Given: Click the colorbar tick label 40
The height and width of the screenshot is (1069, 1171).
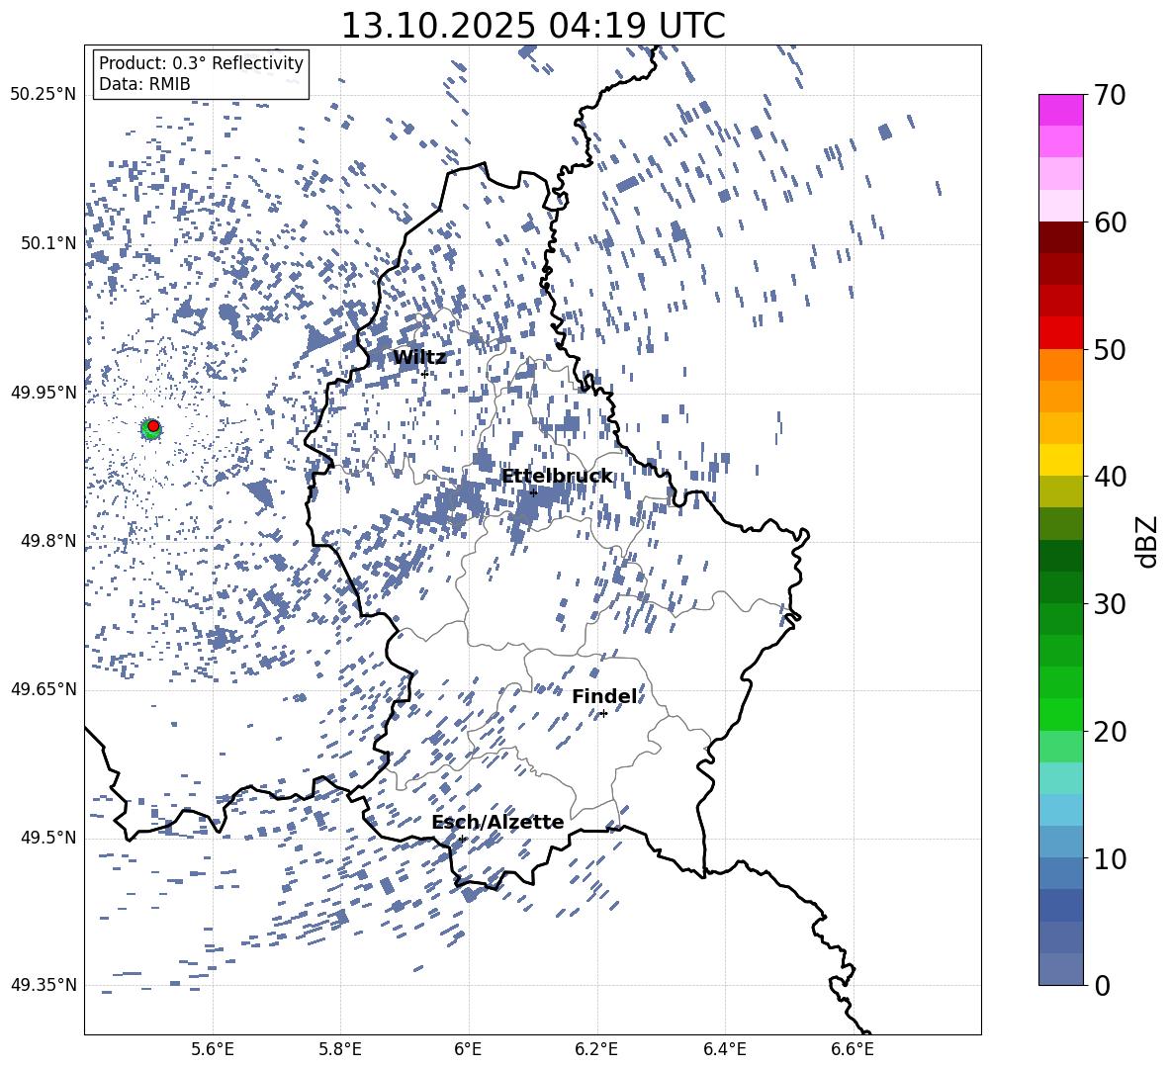Looking at the screenshot, I should [x=1110, y=477].
